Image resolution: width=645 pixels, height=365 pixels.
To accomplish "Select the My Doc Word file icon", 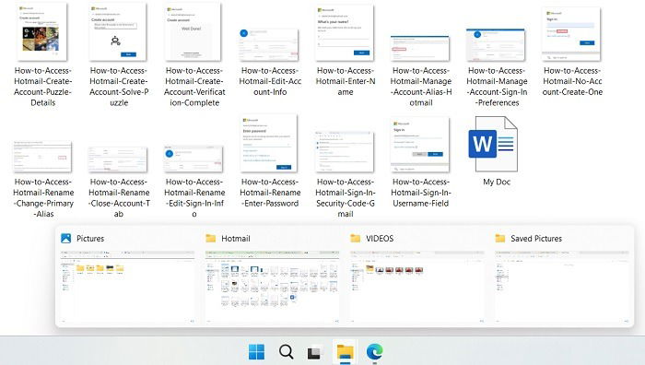I will click(493, 144).
